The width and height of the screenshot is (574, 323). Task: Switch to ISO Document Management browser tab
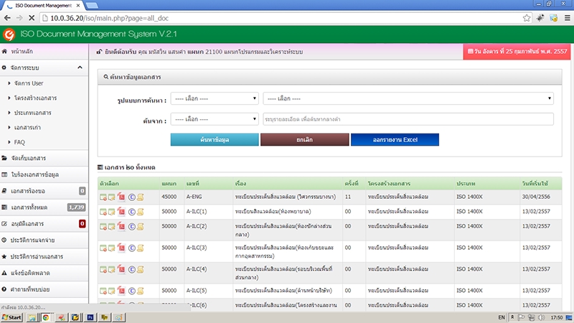(43, 6)
